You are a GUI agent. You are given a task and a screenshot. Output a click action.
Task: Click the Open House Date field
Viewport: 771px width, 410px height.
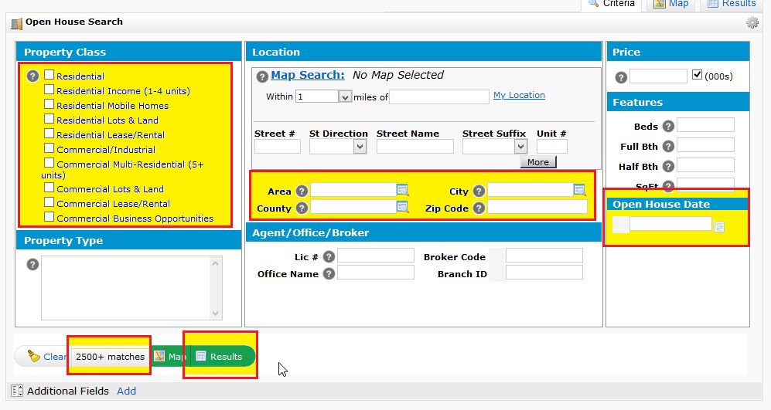670,224
